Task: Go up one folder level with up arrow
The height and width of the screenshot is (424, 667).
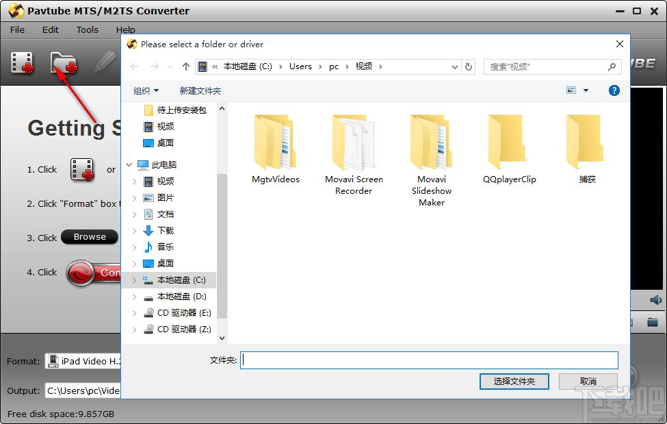Action: 185,66
